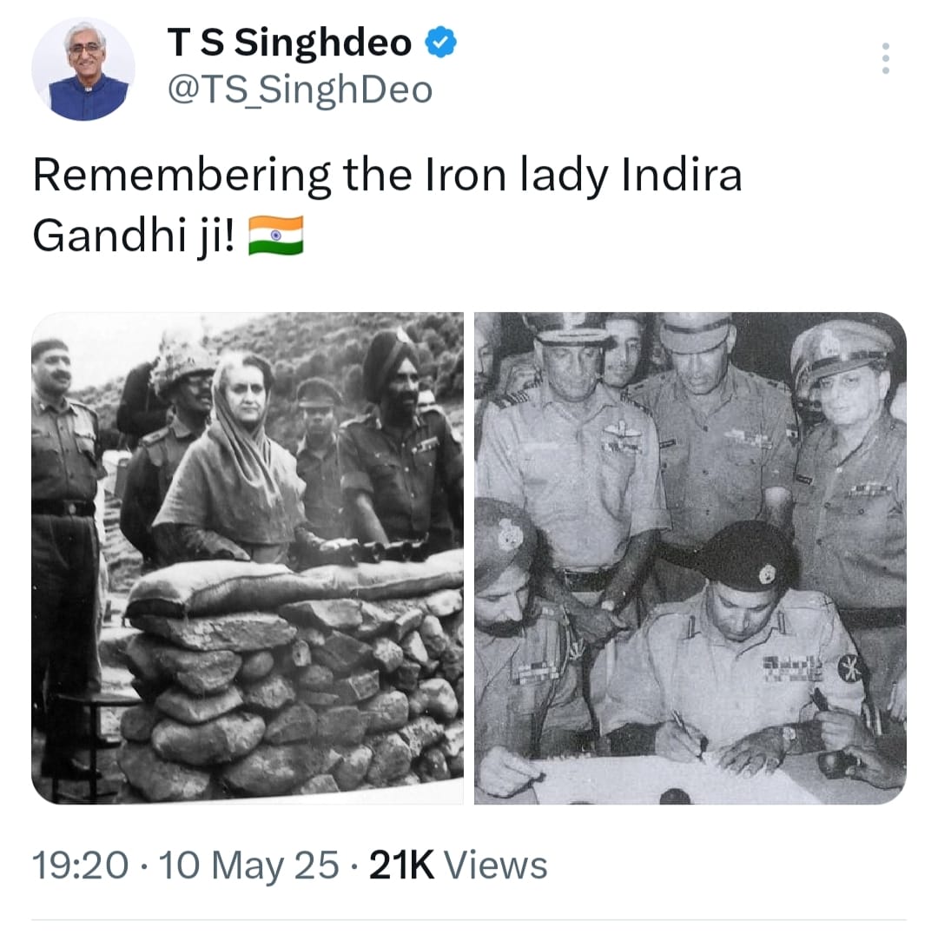Click the @TS_SinghDeo handle
The height and width of the screenshot is (948, 938).
(x=300, y=90)
